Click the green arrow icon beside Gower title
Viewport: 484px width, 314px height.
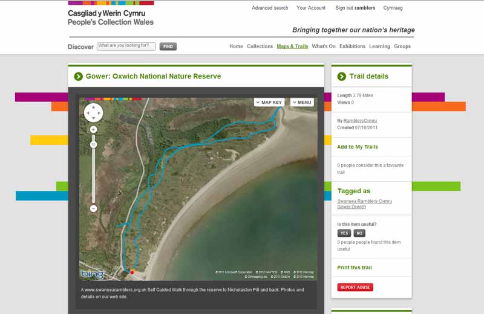point(78,77)
